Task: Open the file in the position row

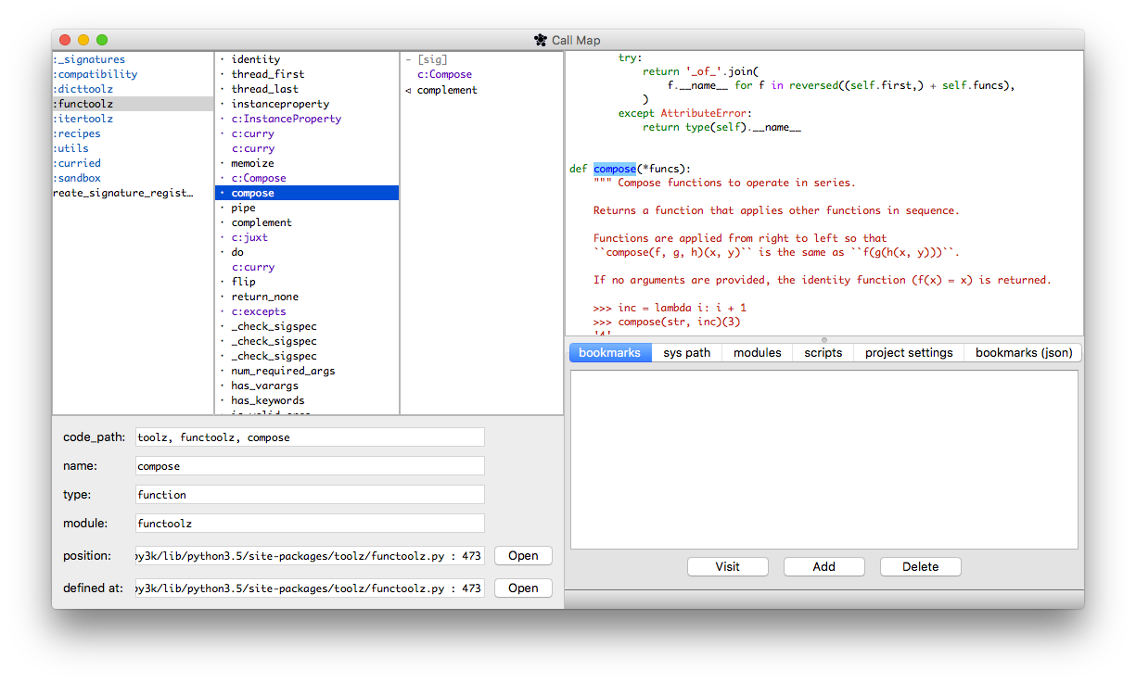Action: click(523, 556)
